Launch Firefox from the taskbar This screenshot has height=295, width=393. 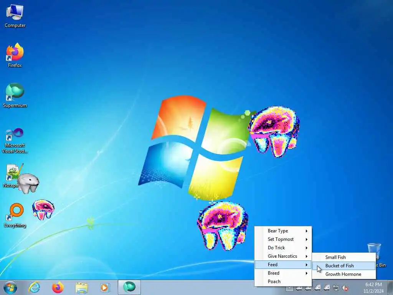(x=58, y=287)
